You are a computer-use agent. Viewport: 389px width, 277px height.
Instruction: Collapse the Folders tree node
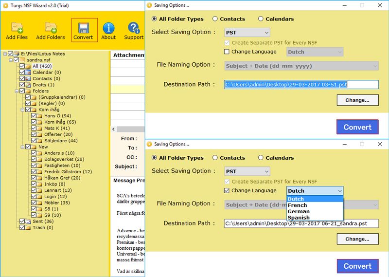pos(17,91)
